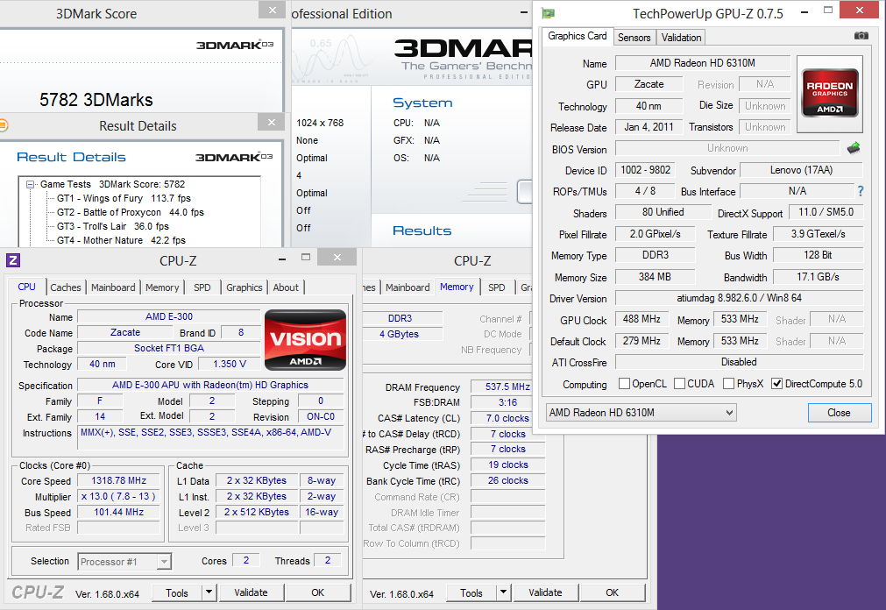The image size is (886, 610).
Task: Enable the OpenCL checkbox
Action: 624,384
